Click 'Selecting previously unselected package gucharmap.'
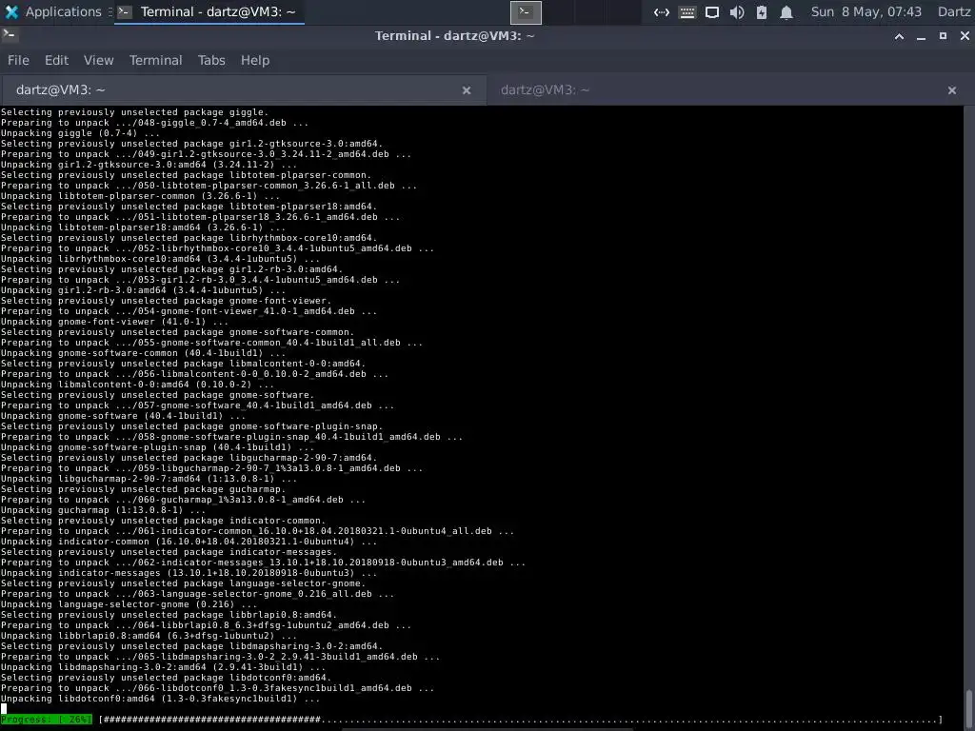 [x=143, y=489]
